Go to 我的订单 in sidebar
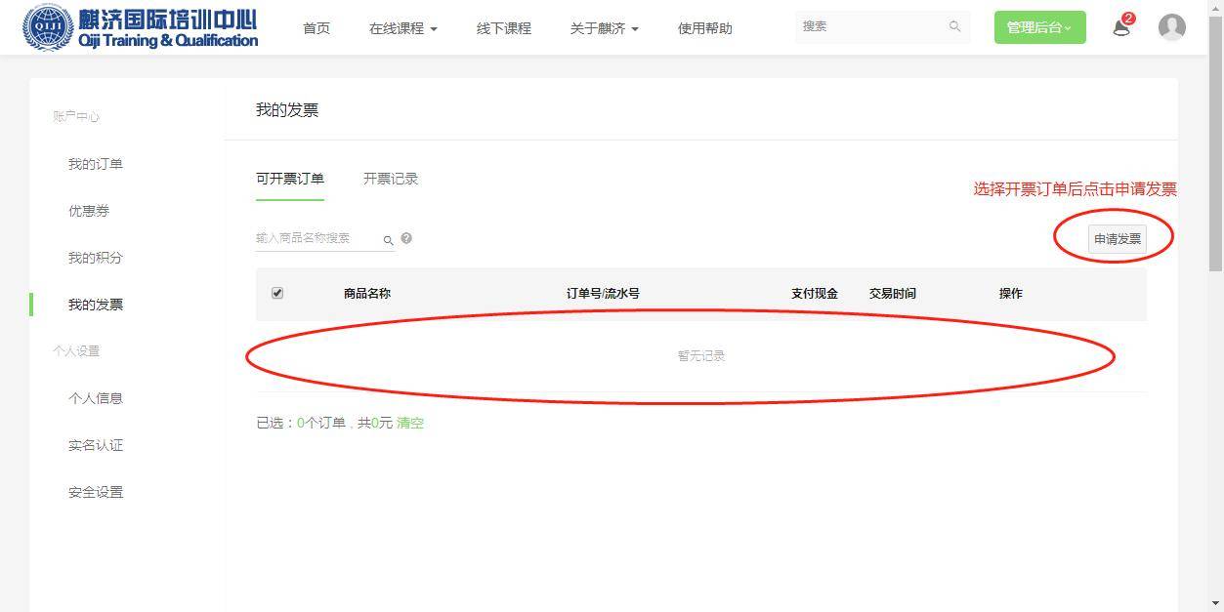This screenshot has height=612, width=1224. tap(96, 164)
